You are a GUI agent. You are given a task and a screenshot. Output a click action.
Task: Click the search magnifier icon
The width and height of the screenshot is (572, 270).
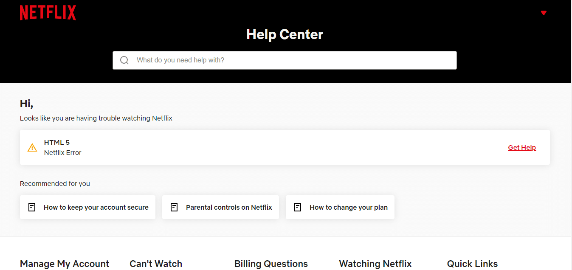click(124, 60)
